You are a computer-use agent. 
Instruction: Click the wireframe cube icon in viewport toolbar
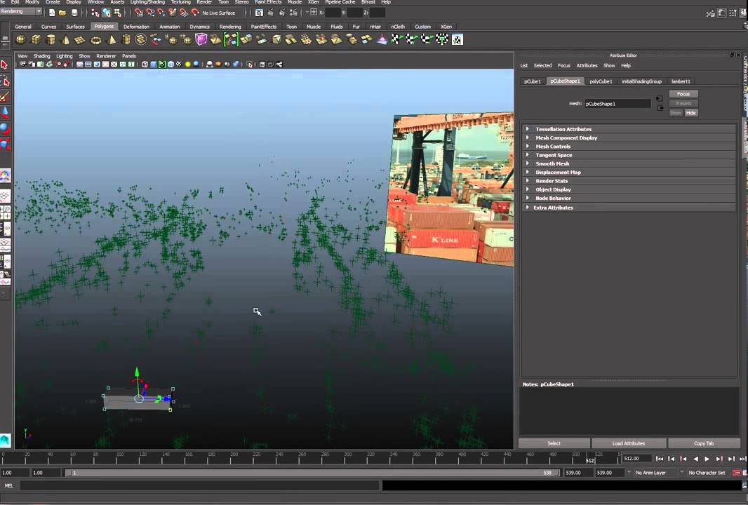145,65
